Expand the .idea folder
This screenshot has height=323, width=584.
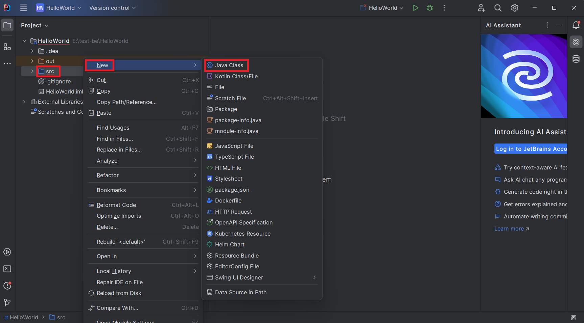pos(32,51)
